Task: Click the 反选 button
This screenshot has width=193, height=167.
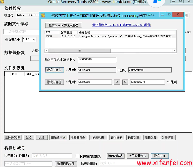Action: pos(42,137)
